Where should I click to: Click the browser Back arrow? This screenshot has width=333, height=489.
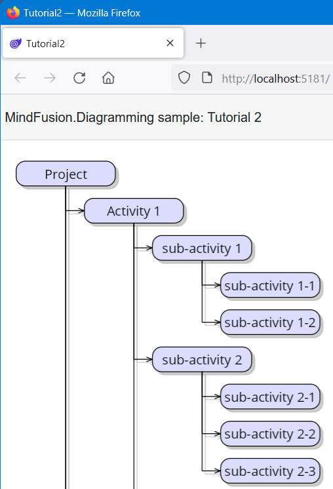[x=20, y=78]
